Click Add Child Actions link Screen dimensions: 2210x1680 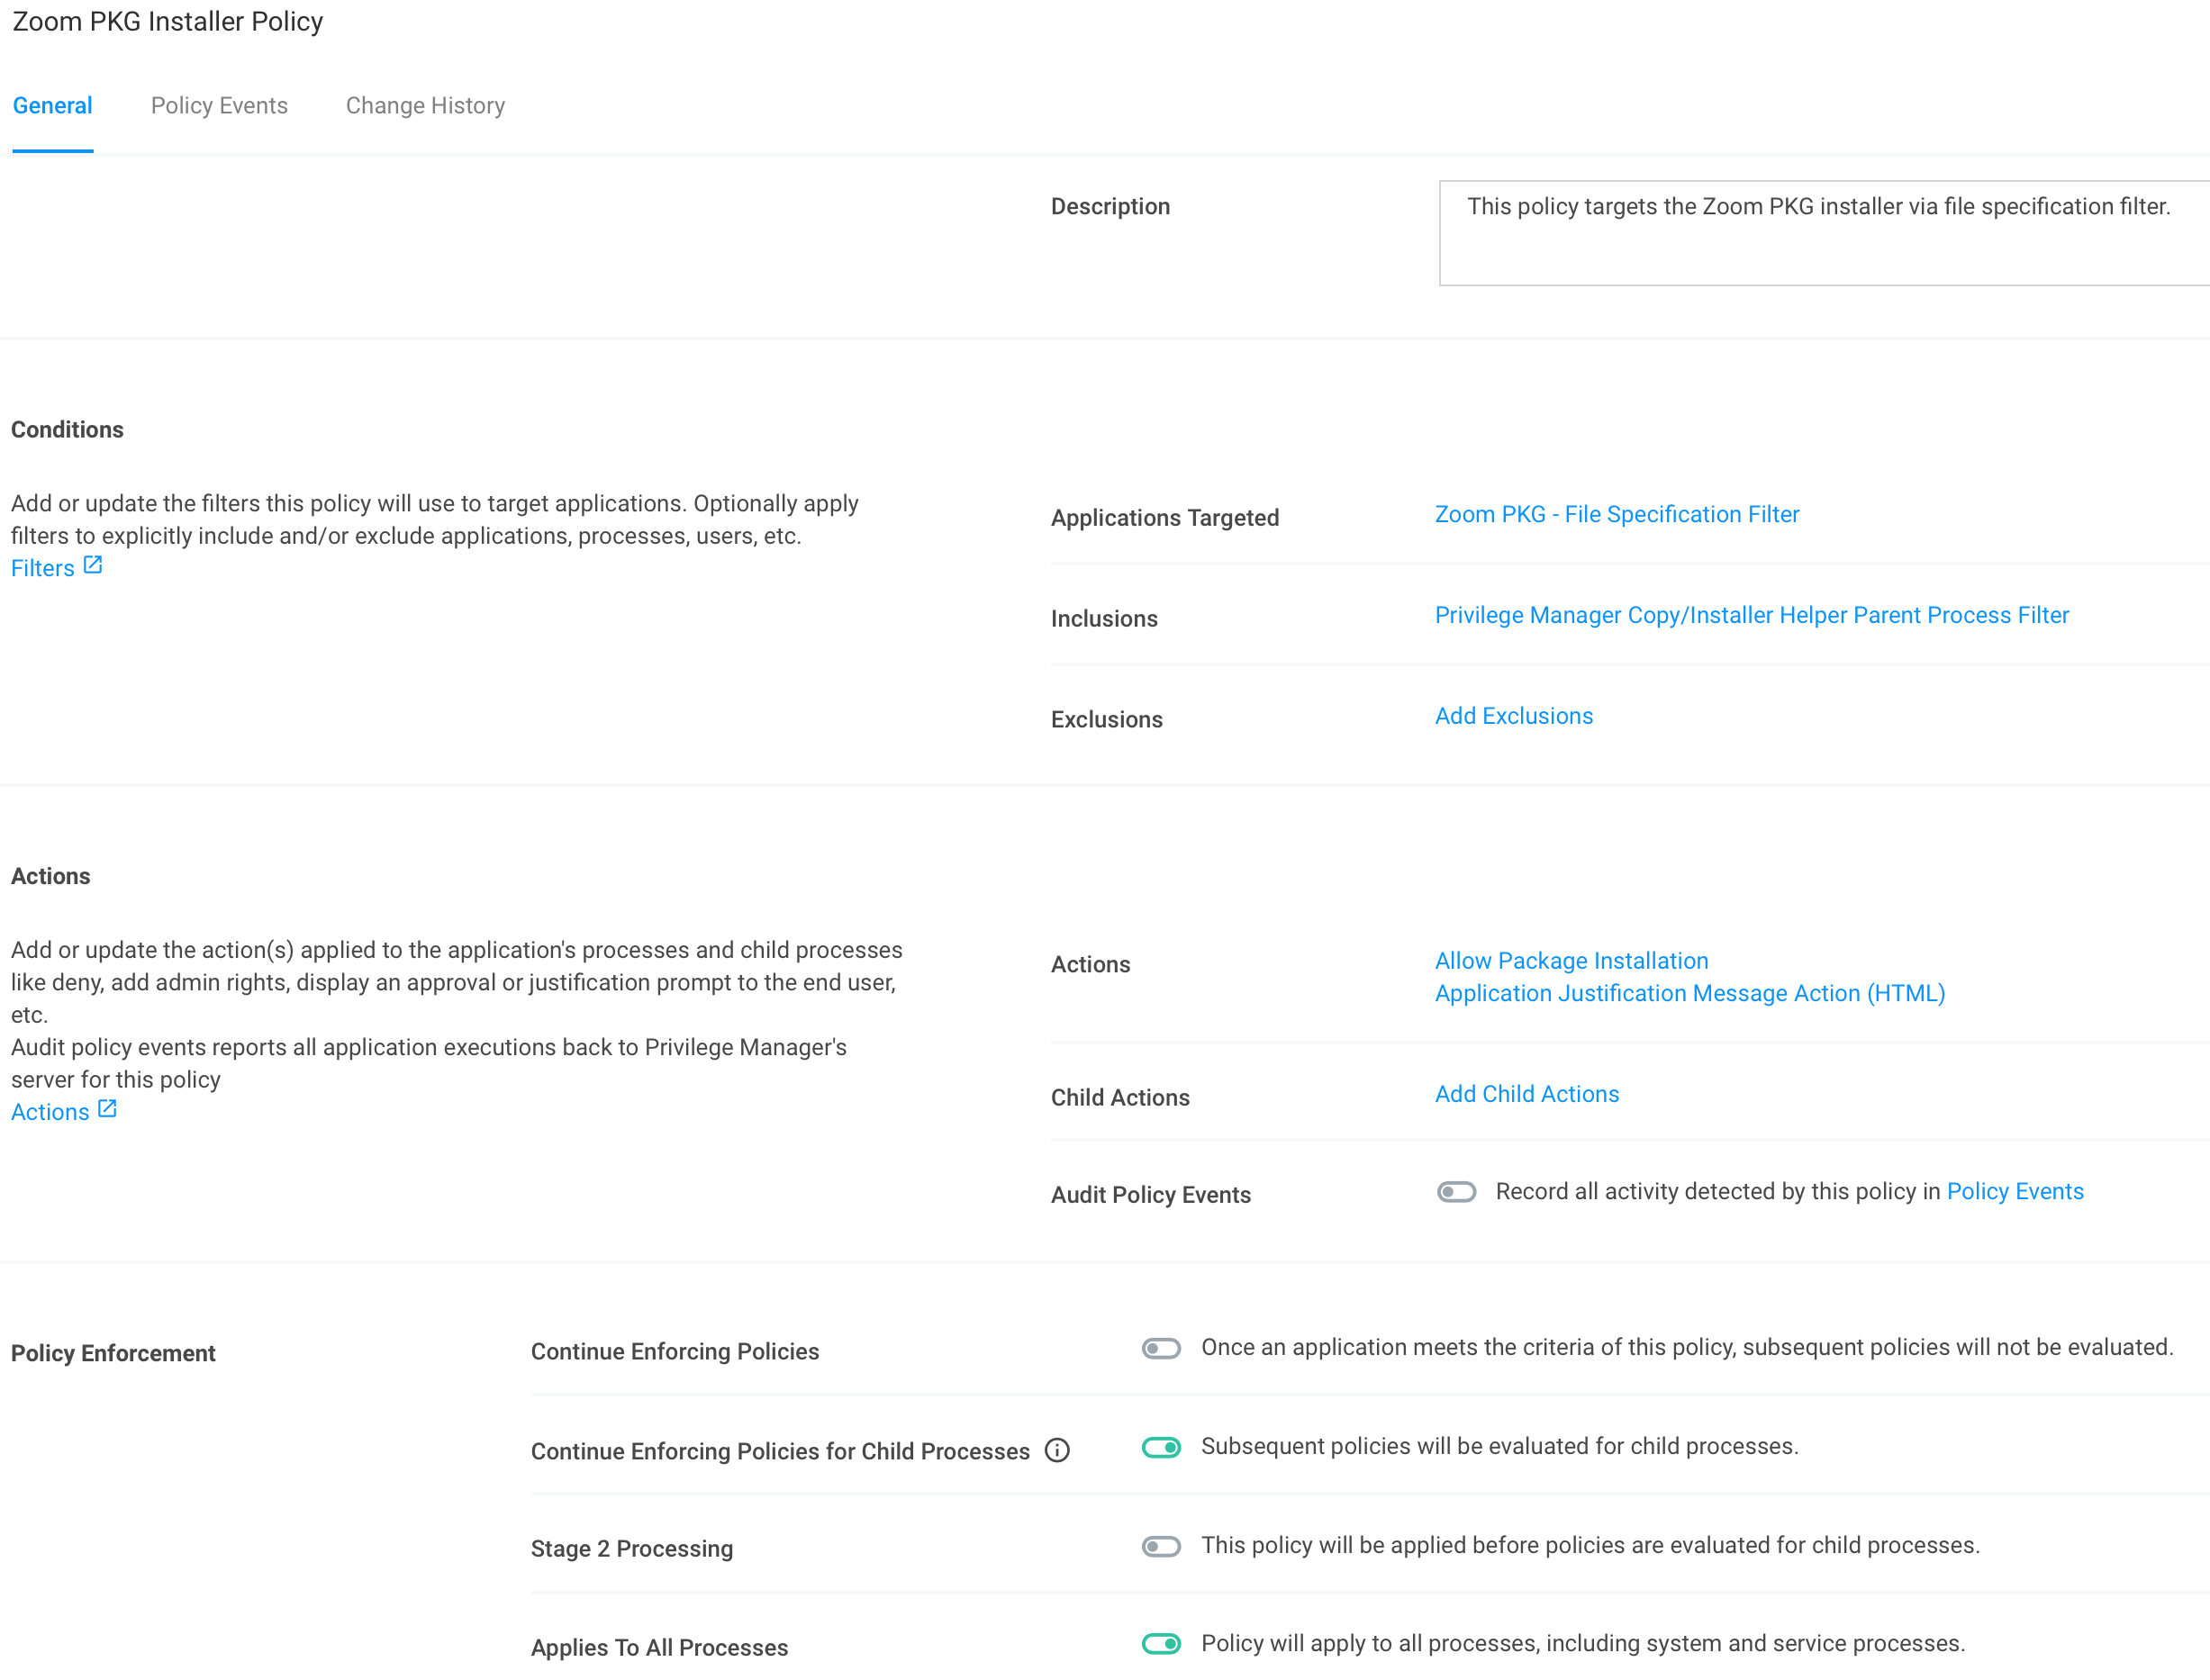point(1526,1095)
